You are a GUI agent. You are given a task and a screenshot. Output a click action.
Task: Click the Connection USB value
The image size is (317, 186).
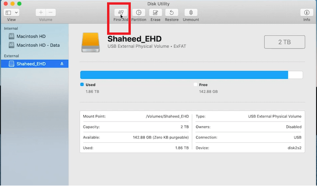tap(297, 137)
